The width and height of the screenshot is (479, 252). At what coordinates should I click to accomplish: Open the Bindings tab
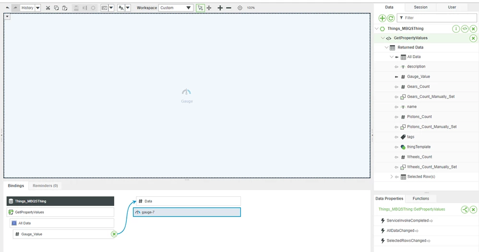(x=16, y=186)
